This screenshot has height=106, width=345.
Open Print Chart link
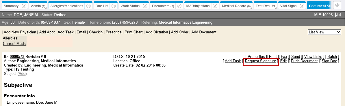click(x=133, y=32)
